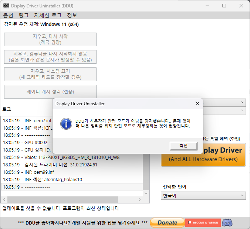Viewport: 250px width, 229px height.
Task: Click log scrollbar down arrow
Action: point(146,193)
